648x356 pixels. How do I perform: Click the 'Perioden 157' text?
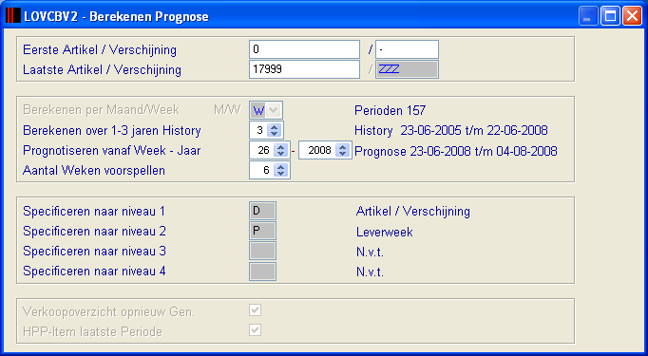click(391, 111)
